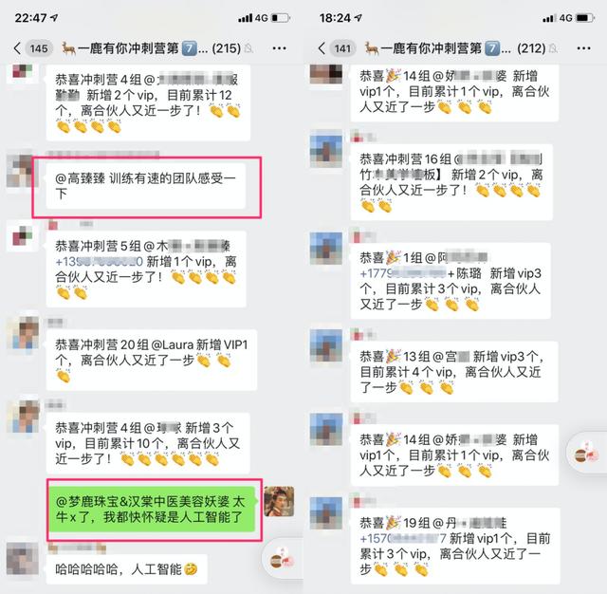Open the three-dot menu in right chat
607x594 pixels.
pyautogui.click(x=583, y=48)
